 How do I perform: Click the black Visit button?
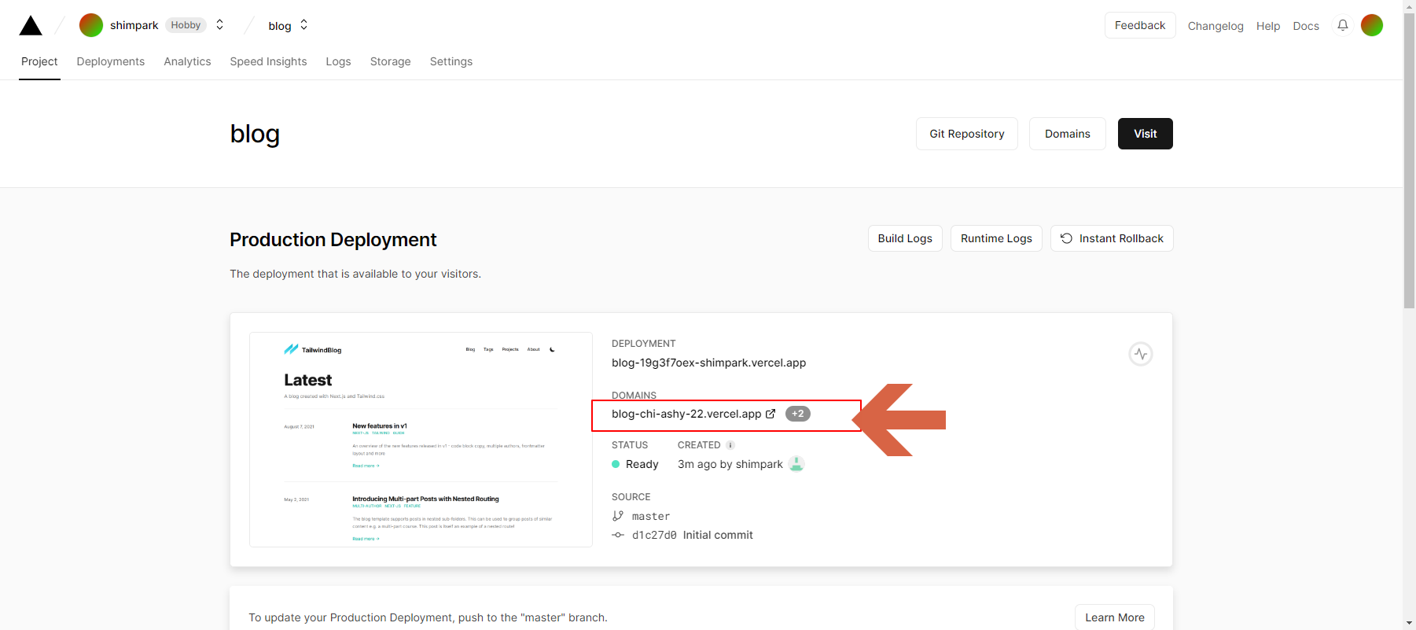coord(1146,134)
